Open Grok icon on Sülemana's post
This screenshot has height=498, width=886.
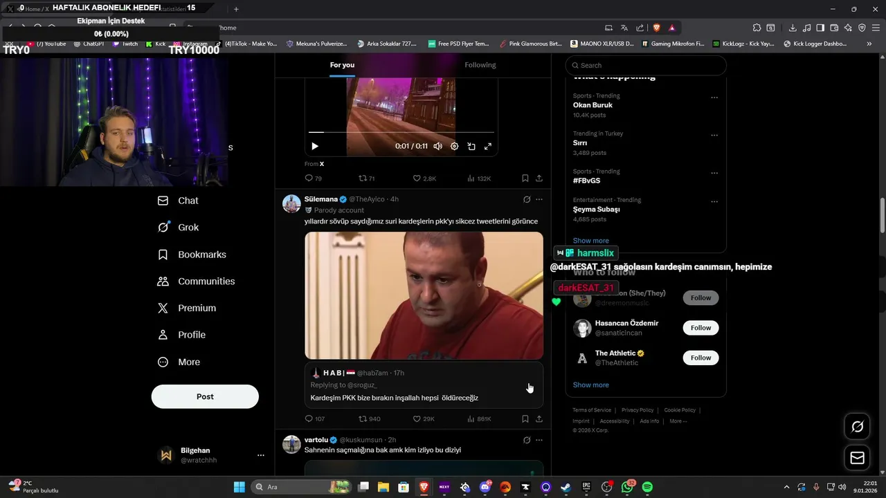(x=527, y=199)
